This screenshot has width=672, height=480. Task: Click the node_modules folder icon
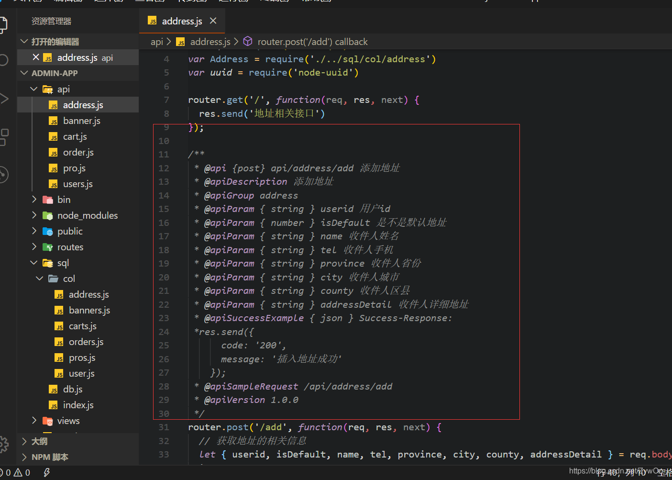click(48, 215)
